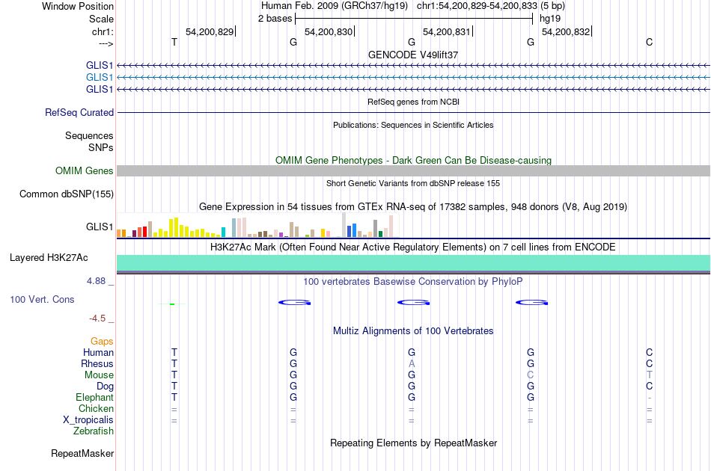Click 'Multiz Alignments of 100 Vertebrates' title
Image resolution: width=711 pixels, height=471 pixels.
413,331
